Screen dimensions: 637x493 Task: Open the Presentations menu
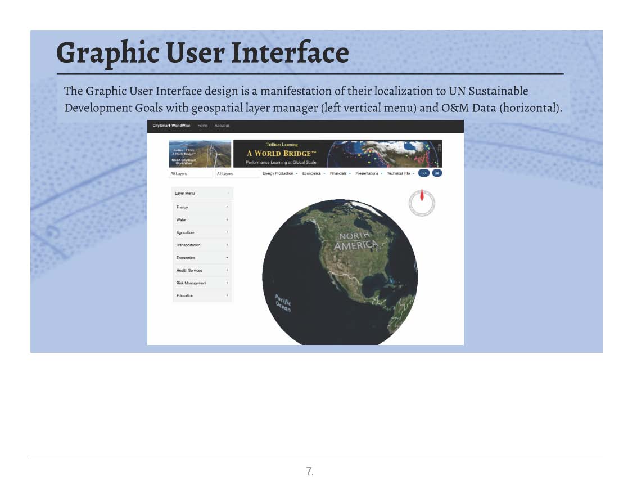pyautogui.click(x=369, y=174)
